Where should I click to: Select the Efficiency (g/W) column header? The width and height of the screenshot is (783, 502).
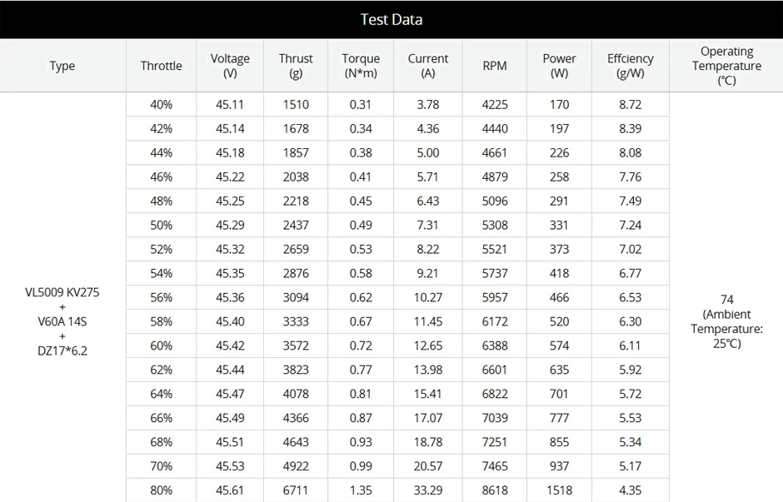pyautogui.click(x=631, y=66)
